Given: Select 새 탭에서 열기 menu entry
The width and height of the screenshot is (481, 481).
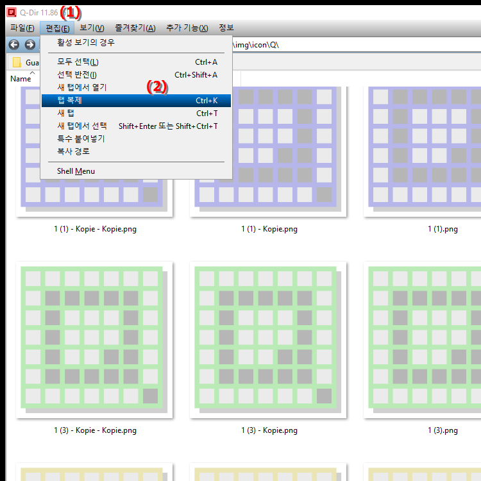Looking at the screenshot, I should [x=136, y=87].
